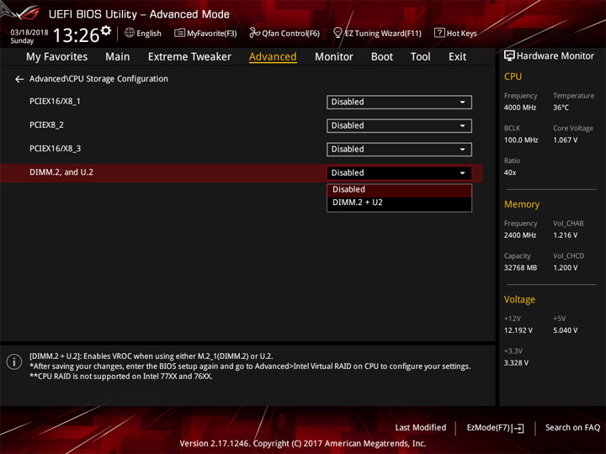The width and height of the screenshot is (606, 454).
Task: Click the 100.0 MHz BCLK value
Action: pyautogui.click(x=521, y=140)
